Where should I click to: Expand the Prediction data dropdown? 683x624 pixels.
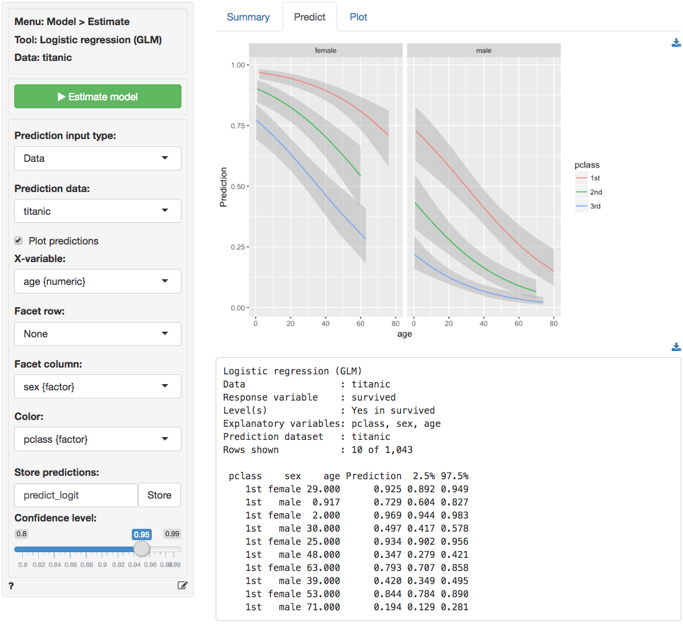98,211
